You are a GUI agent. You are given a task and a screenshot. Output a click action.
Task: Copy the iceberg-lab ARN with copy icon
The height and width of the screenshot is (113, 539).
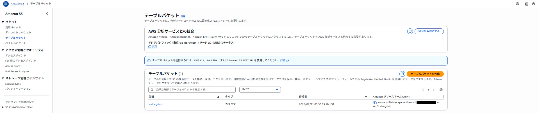pos(375,103)
